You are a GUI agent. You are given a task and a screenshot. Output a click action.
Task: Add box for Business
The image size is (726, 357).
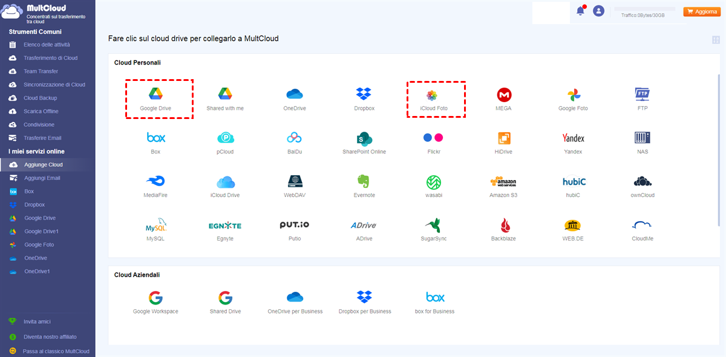434,303
